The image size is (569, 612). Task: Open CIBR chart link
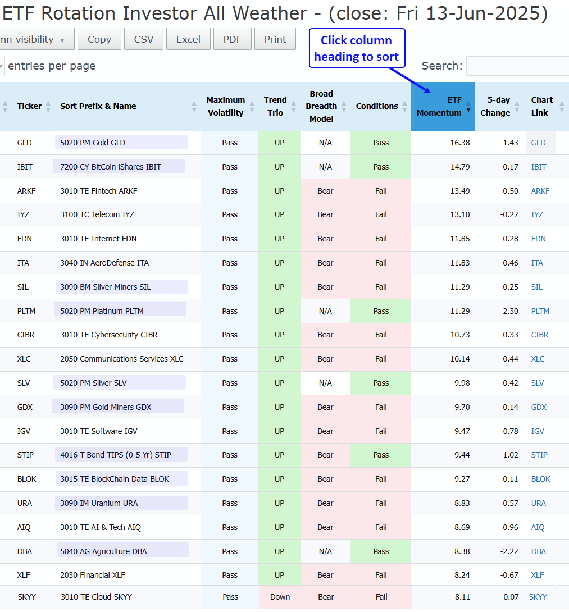click(x=540, y=335)
